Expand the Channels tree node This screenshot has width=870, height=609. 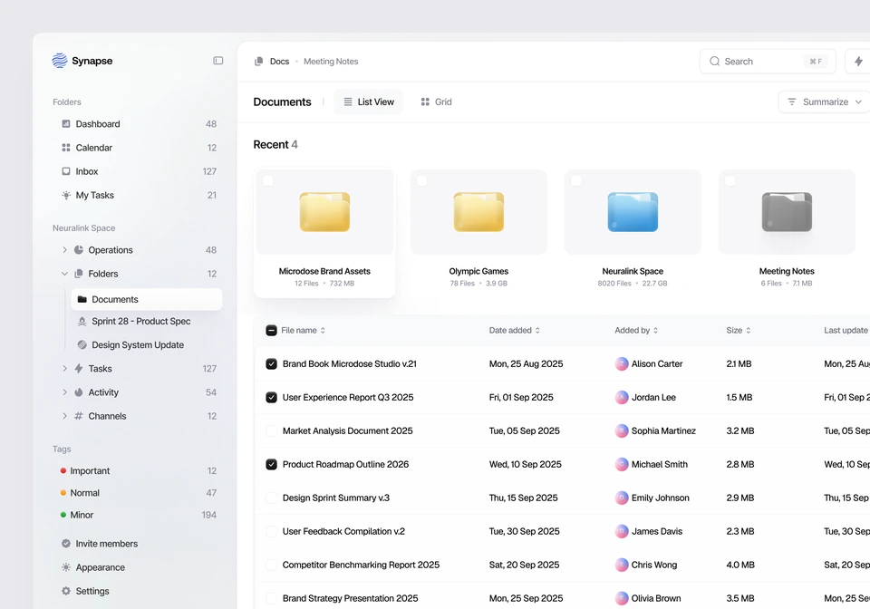64,416
